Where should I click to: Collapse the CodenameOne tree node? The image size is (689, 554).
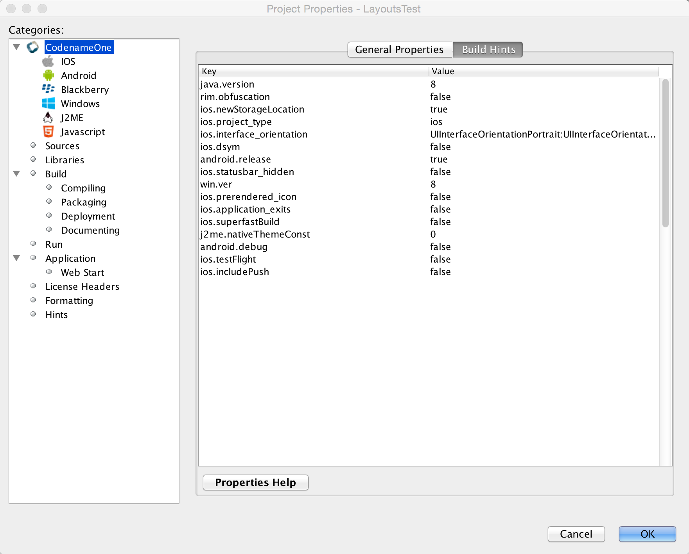16,47
